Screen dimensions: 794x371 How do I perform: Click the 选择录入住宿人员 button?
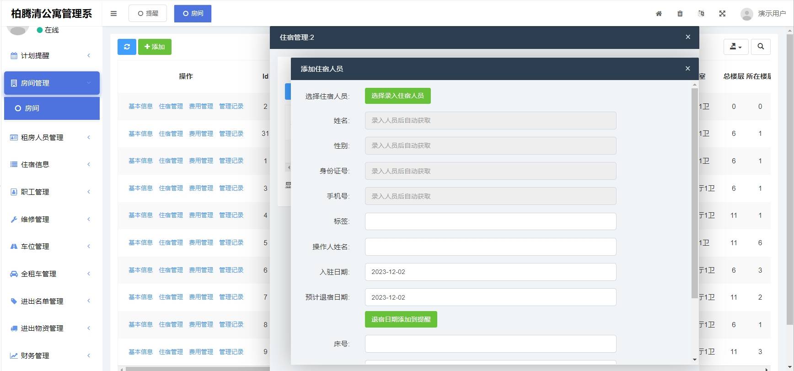coord(397,96)
